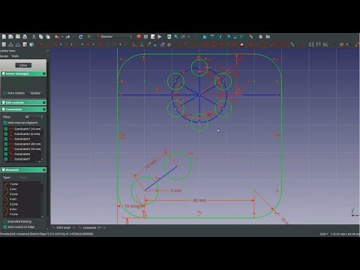The image size is (360, 270).
Task: Click the Close sketch button
Action: pos(23,65)
